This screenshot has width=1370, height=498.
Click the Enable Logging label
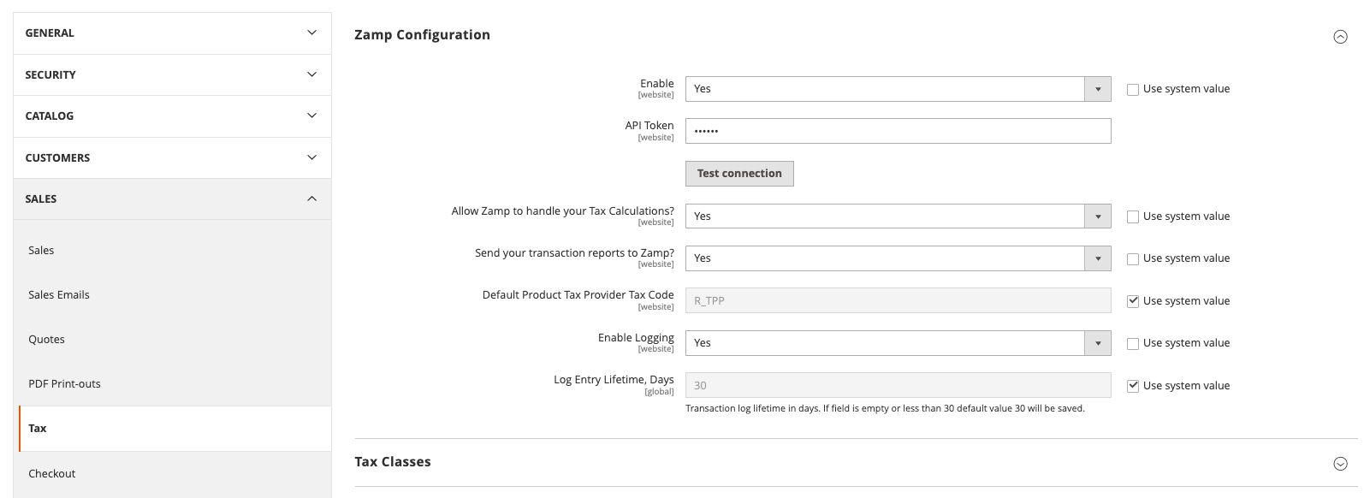(636, 338)
